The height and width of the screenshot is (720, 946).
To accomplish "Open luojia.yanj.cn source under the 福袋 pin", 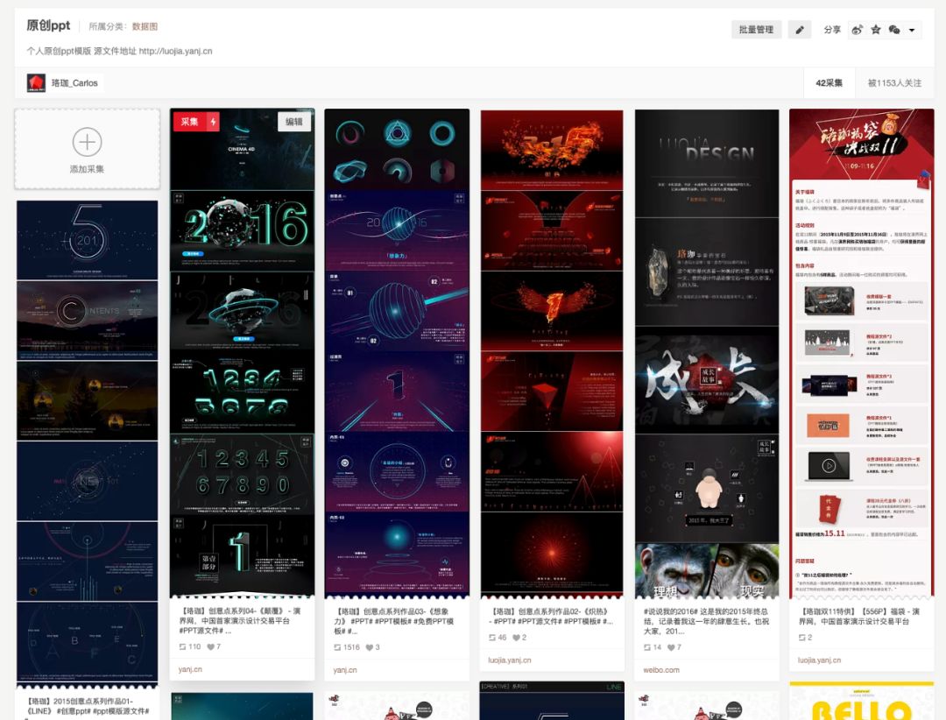I will coord(819,660).
